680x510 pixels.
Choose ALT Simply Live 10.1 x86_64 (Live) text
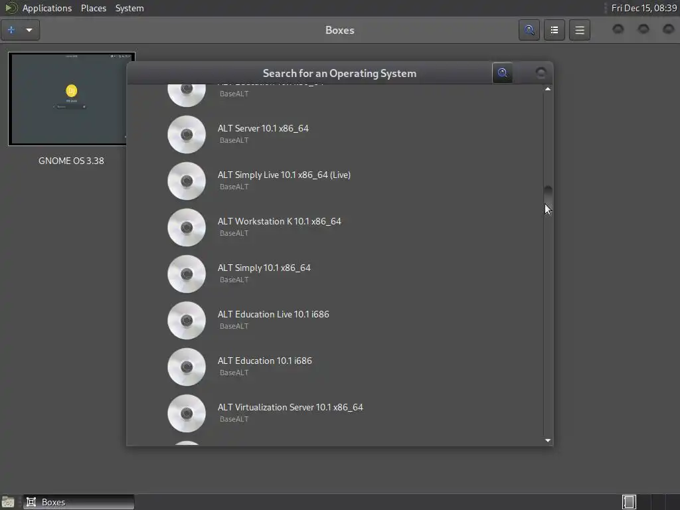284,175
